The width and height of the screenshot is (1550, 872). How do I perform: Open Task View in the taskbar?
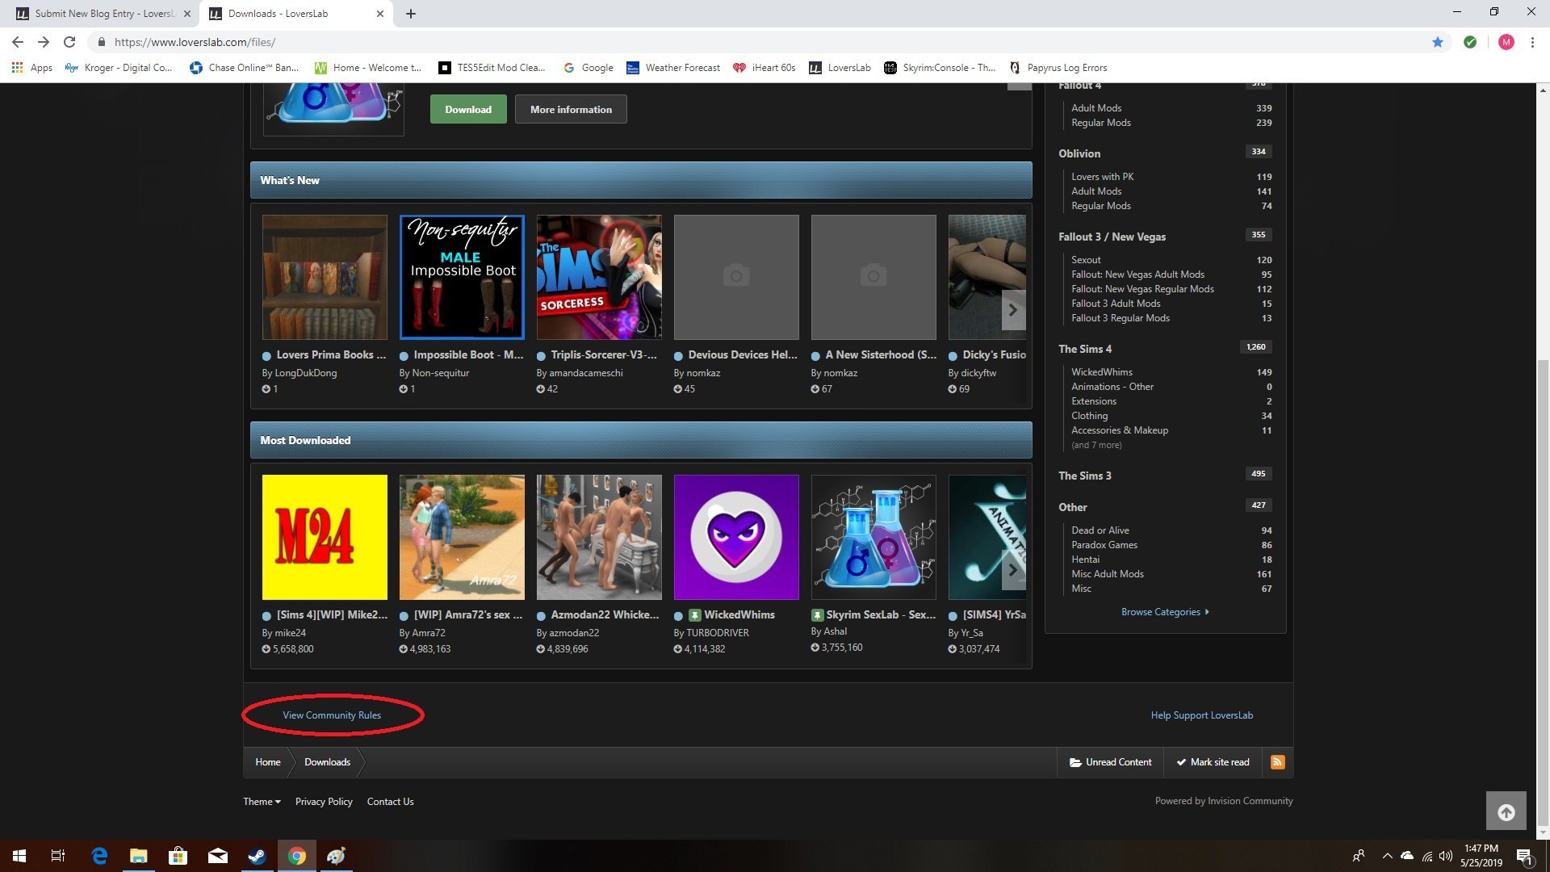click(x=57, y=856)
